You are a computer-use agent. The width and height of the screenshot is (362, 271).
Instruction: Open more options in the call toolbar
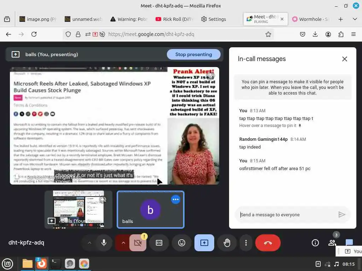click(246, 243)
